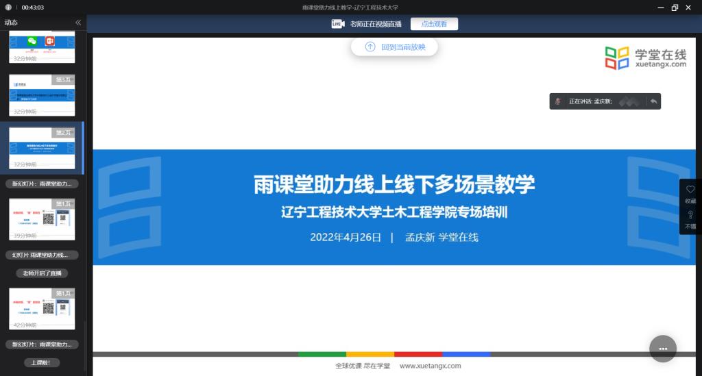Open the 第1页 thumbnail from 42分钟前
Viewport: 702px width, 376px height.
click(x=42, y=309)
